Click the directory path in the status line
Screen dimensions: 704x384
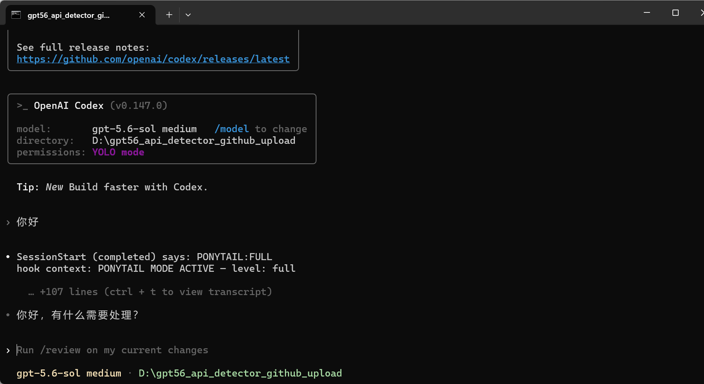pos(240,373)
